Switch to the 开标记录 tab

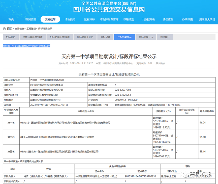pos(105,37)
